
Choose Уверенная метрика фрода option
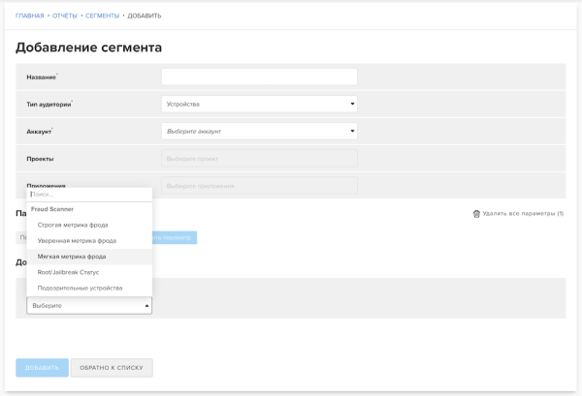77,240
